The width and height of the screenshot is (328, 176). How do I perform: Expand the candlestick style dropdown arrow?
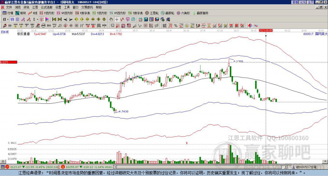(x=37, y=20)
